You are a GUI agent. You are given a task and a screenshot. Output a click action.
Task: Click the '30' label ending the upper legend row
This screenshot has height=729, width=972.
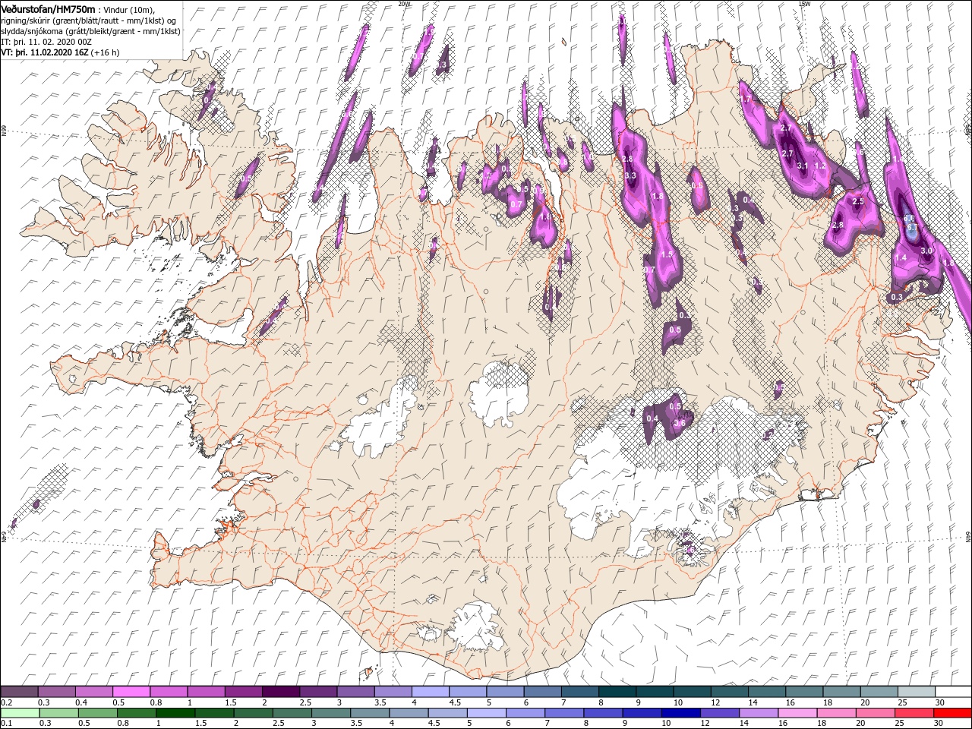coord(939,702)
